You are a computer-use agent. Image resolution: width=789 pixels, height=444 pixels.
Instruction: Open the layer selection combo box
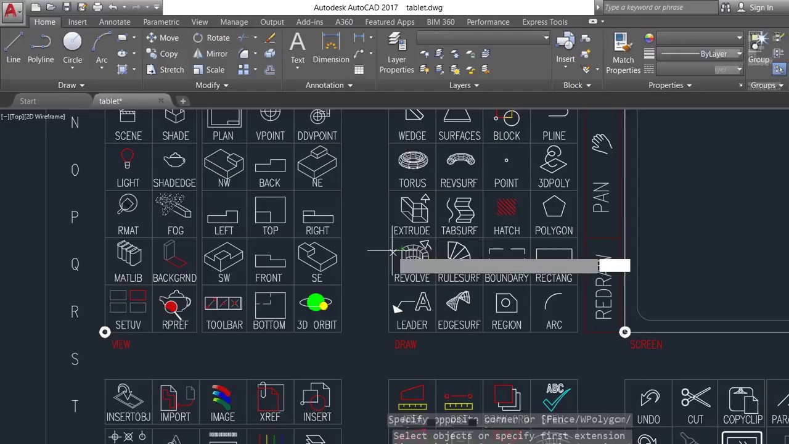point(484,38)
